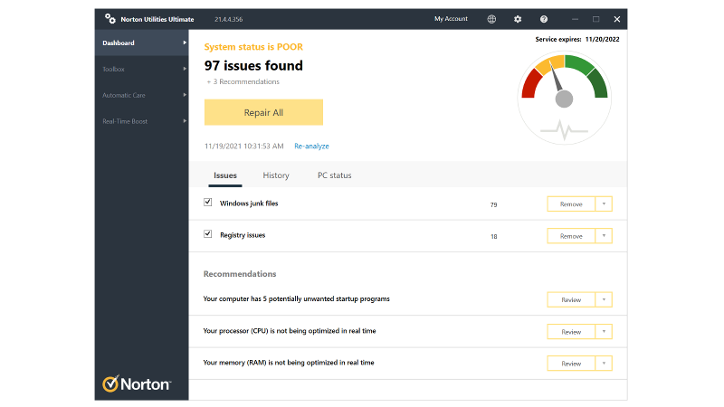Open Real-Time Boost in the sidebar
Screen dimensions: 724x407
click(142, 121)
